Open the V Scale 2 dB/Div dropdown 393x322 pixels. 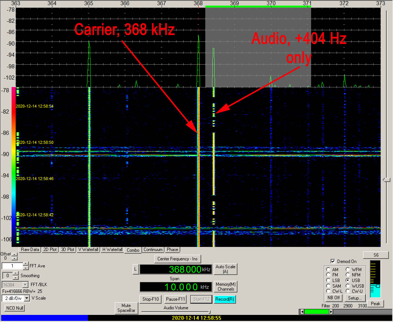27,298
